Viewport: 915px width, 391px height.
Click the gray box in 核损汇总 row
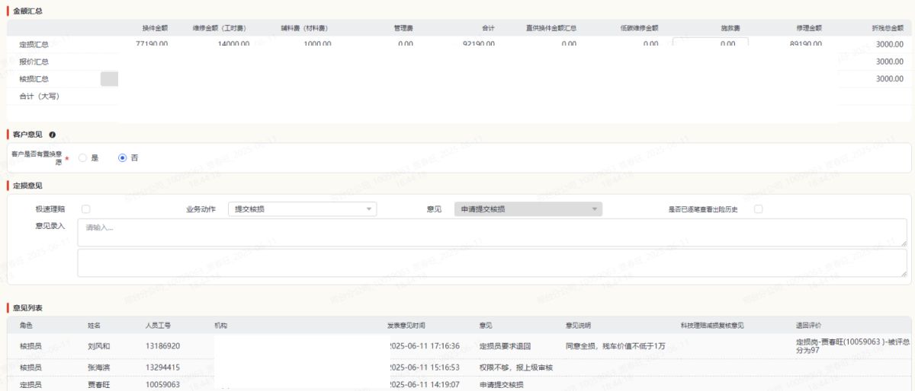[x=109, y=78]
